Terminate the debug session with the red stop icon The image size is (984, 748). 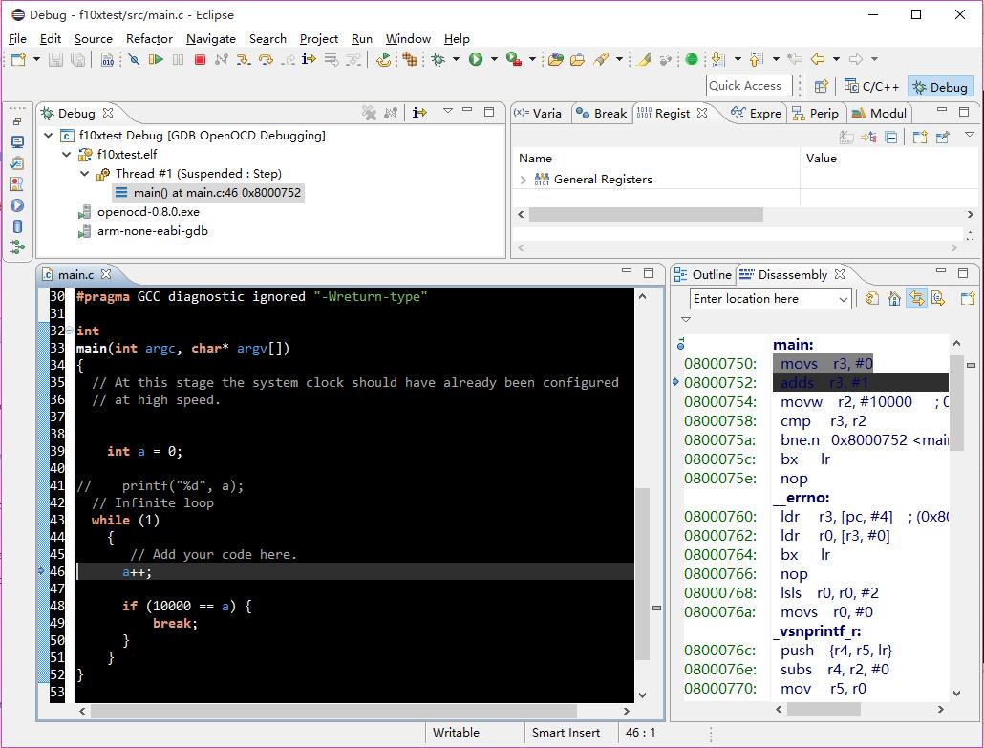click(200, 59)
